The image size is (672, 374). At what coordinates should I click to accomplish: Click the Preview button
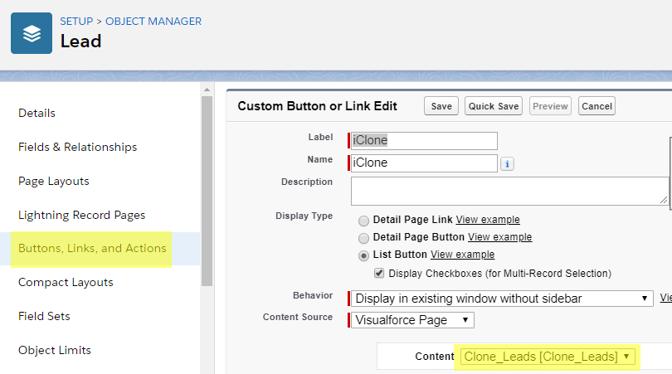pos(550,106)
